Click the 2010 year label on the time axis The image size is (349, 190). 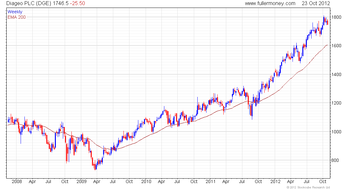click(146, 181)
